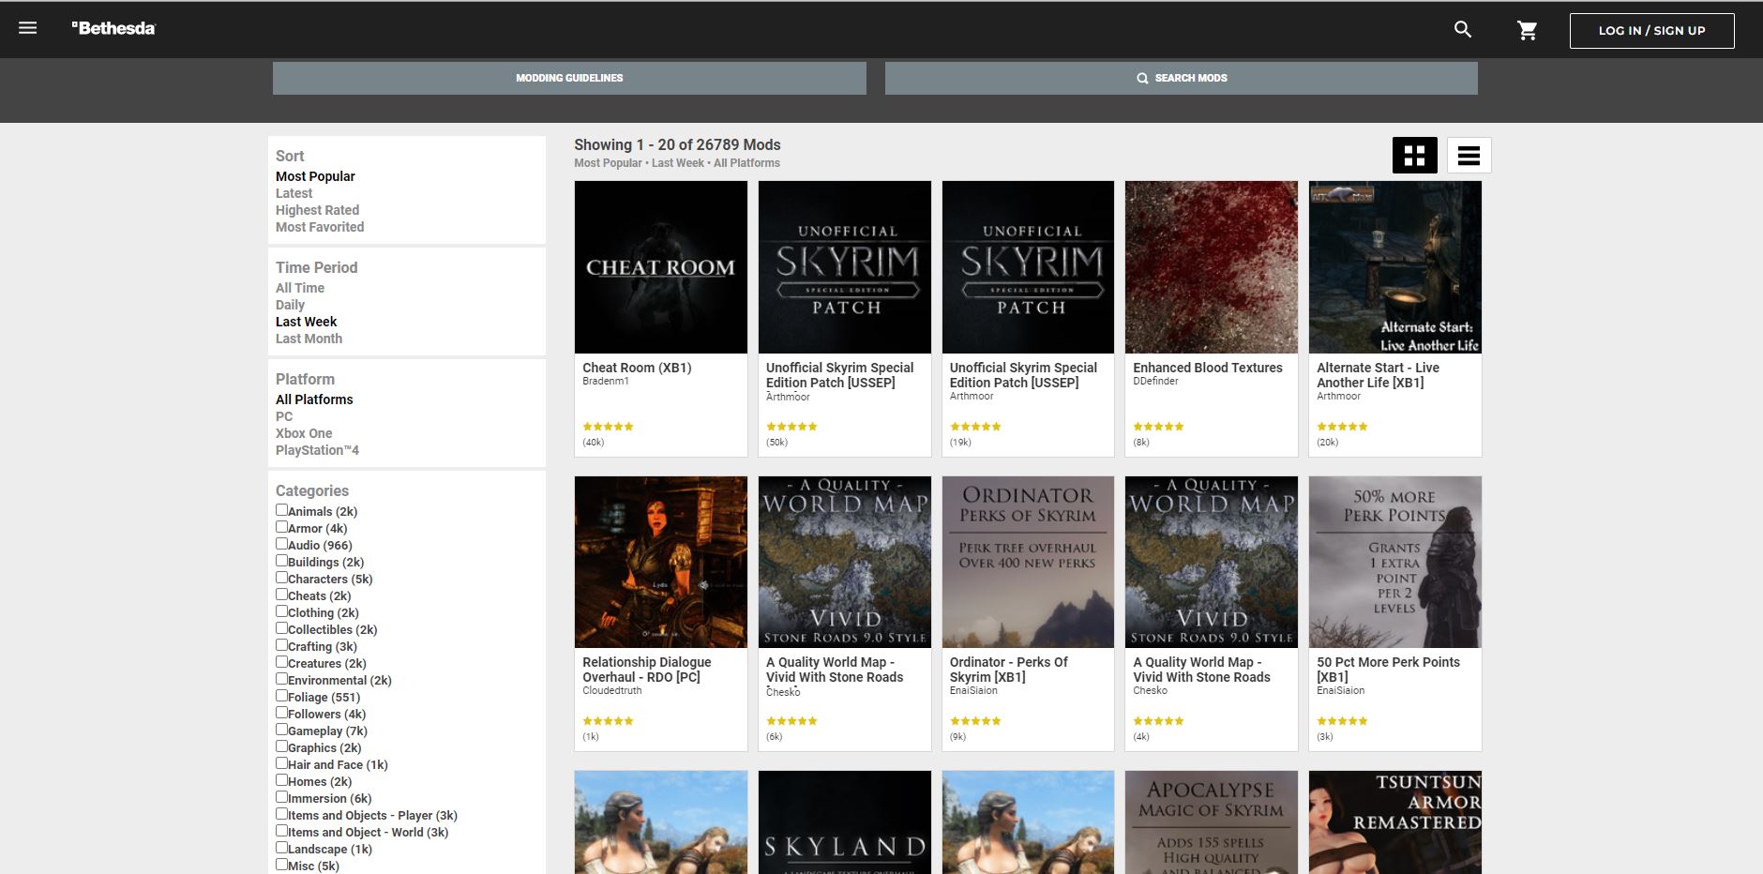Viewport: 1763px width, 874px height.
Task: Check the Armor category checkbox
Action: [x=281, y=527]
